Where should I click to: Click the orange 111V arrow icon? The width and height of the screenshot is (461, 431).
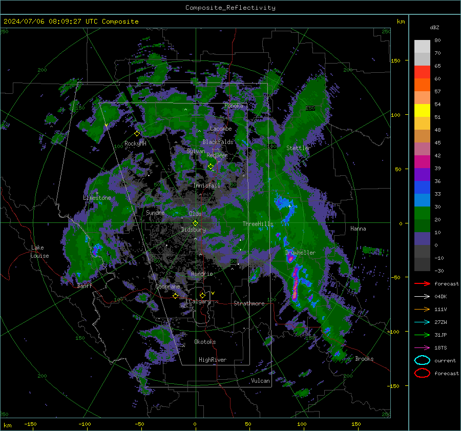pos(422,309)
